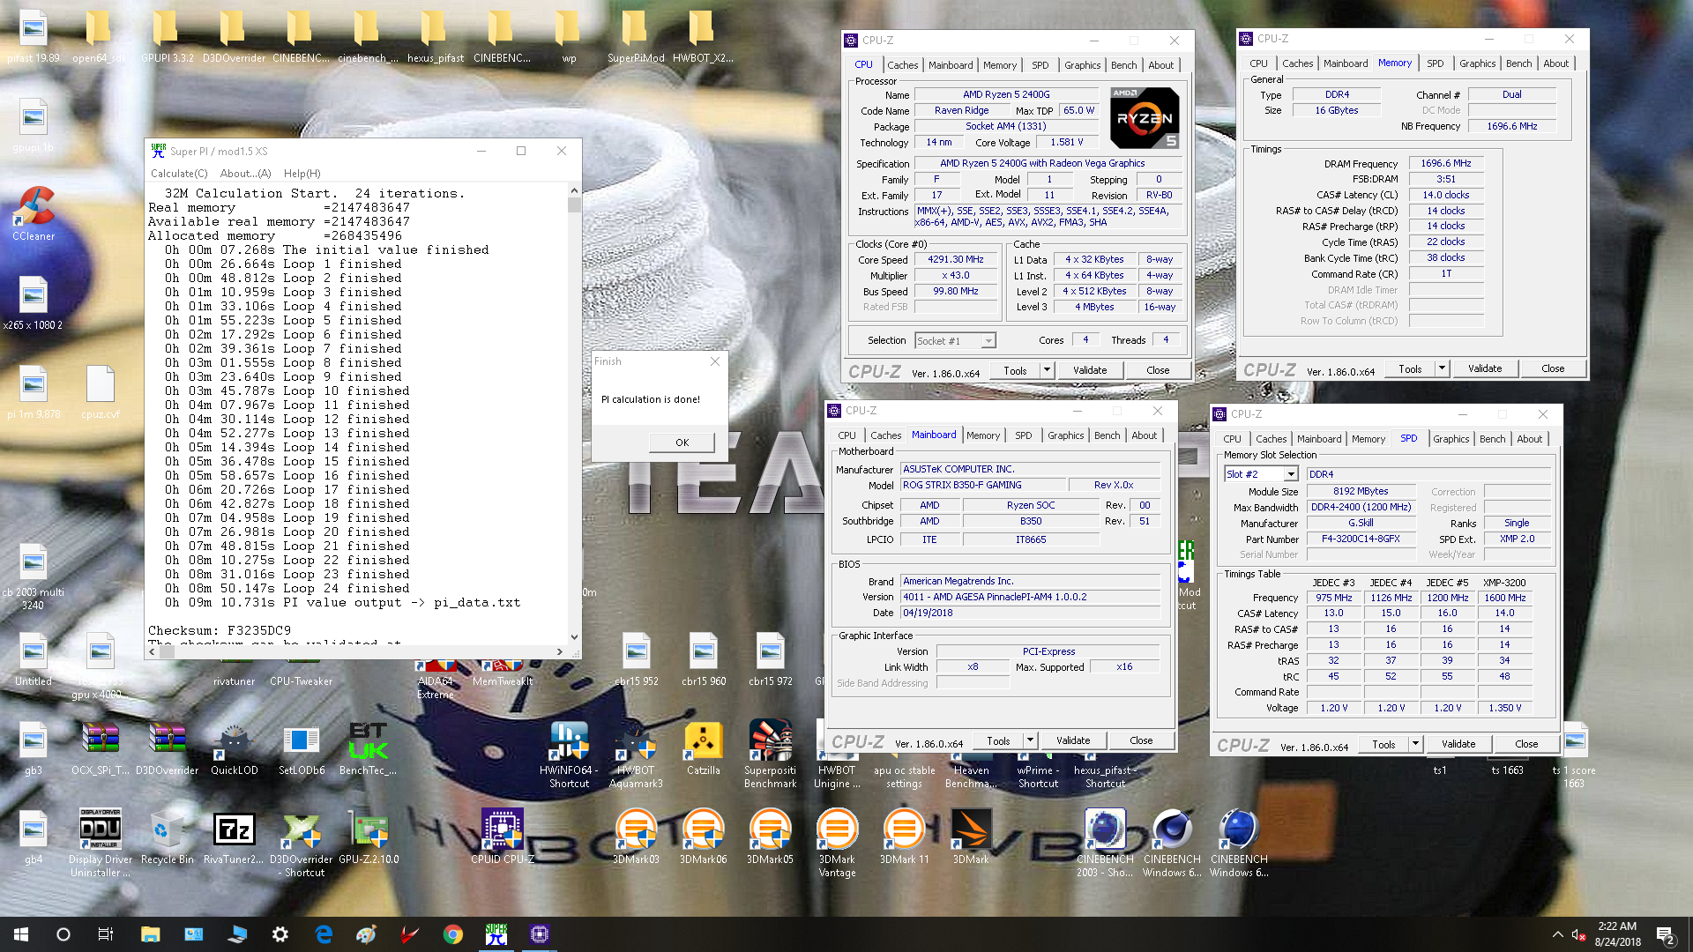Open the CCleaner desktop icon

34,213
